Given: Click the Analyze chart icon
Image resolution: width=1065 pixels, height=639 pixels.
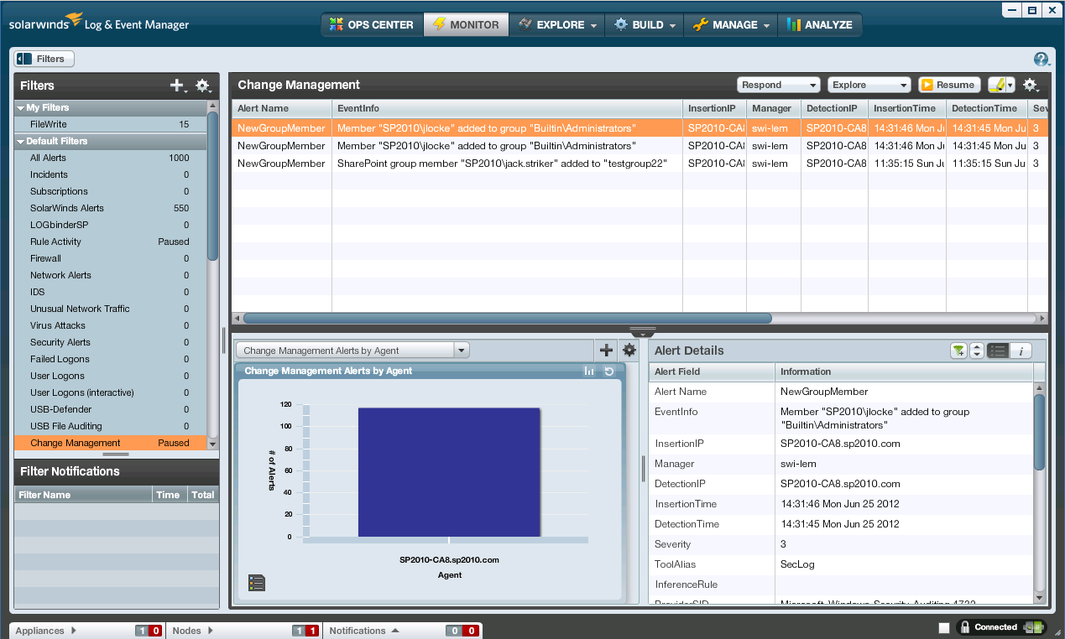Looking at the screenshot, I should click(793, 24).
